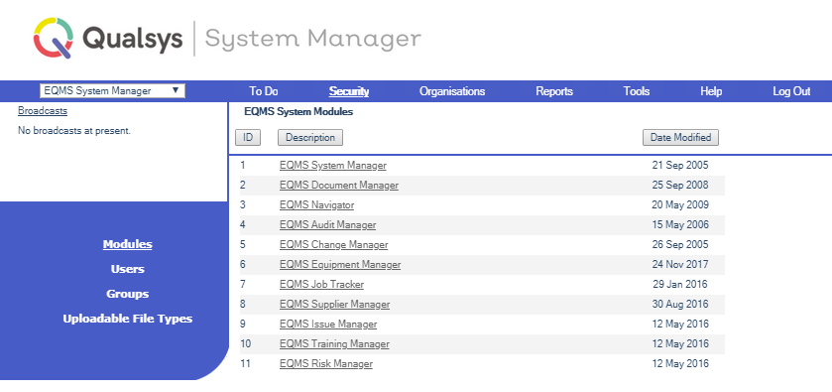Click the date 20 May 2009
Screen dimensions: 832x392
click(x=680, y=205)
